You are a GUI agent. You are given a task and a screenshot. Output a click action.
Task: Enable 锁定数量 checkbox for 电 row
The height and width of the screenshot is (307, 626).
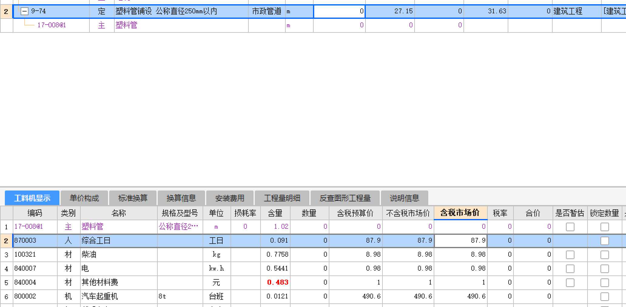click(605, 269)
